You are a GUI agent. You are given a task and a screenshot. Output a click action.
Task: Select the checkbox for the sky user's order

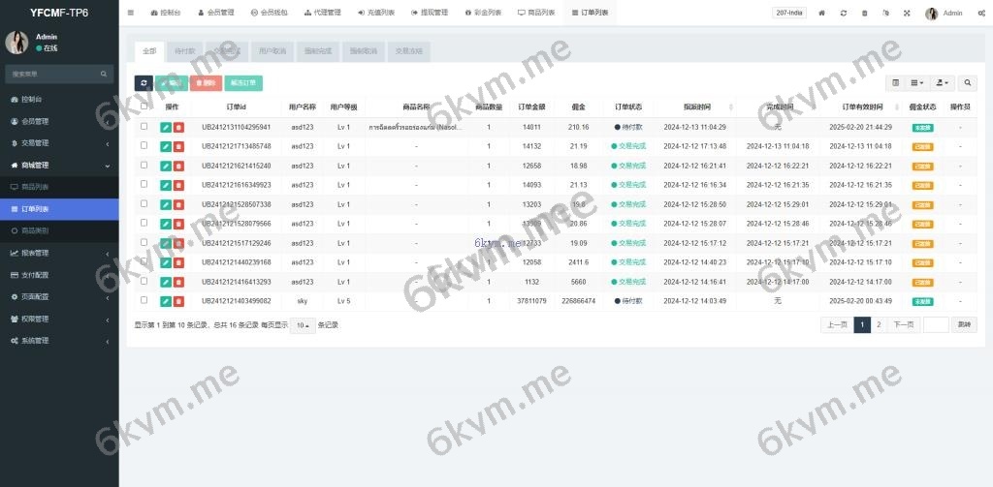click(x=144, y=300)
